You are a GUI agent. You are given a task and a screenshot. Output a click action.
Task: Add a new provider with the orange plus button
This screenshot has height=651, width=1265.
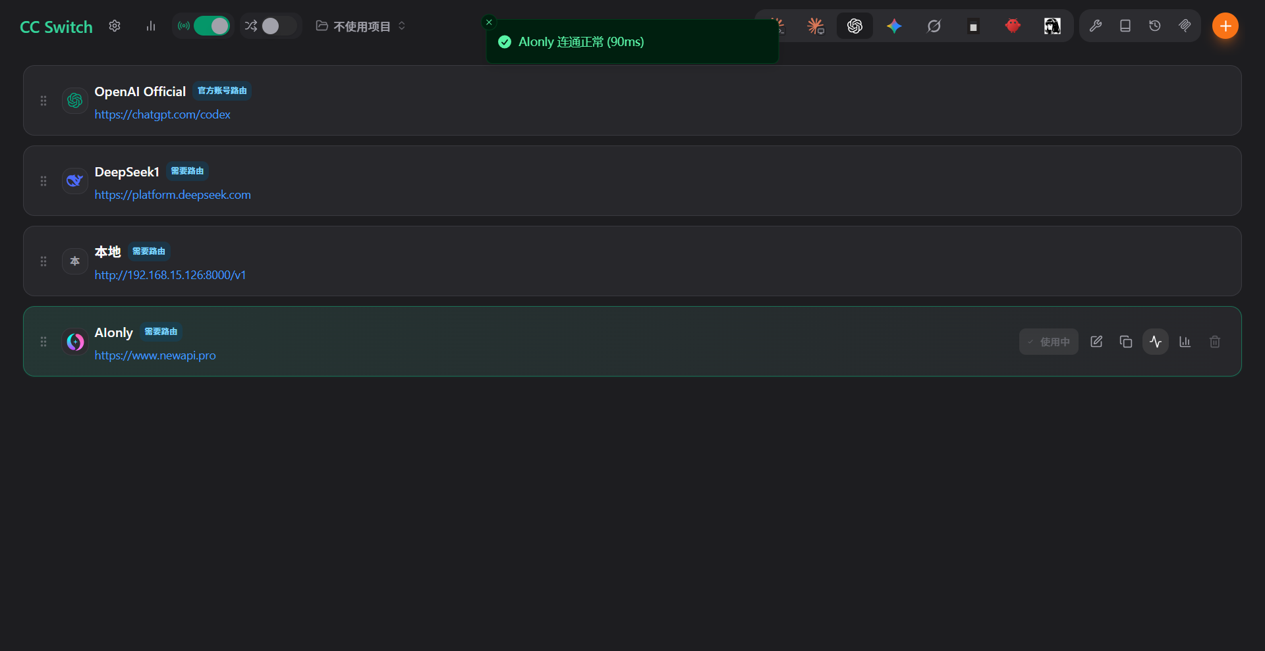pos(1225,26)
